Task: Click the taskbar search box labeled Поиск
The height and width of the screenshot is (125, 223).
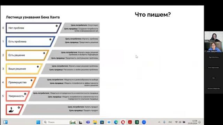Action: (x=60, y=122)
